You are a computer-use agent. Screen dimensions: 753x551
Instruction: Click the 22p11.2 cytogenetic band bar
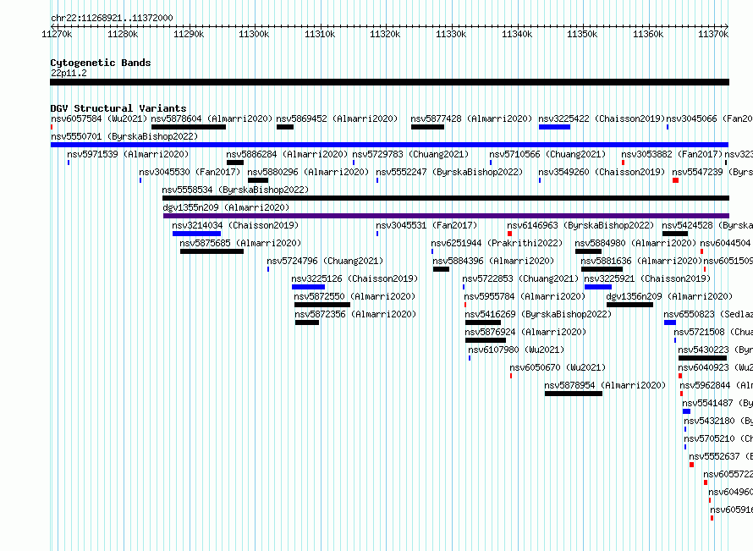click(x=389, y=82)
